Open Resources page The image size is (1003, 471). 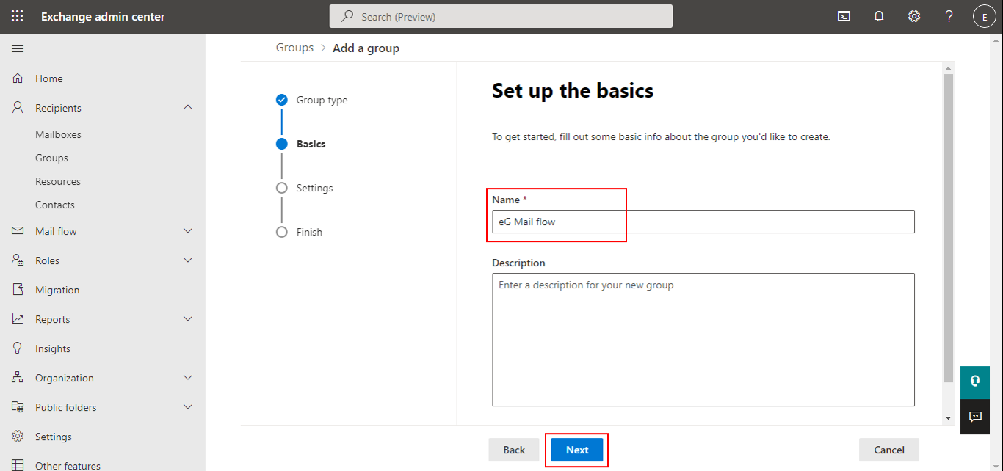(58, 181)
